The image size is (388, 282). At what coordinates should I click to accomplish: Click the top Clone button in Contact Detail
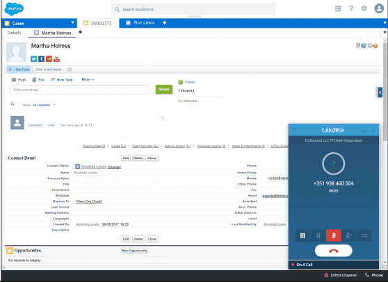152,158
